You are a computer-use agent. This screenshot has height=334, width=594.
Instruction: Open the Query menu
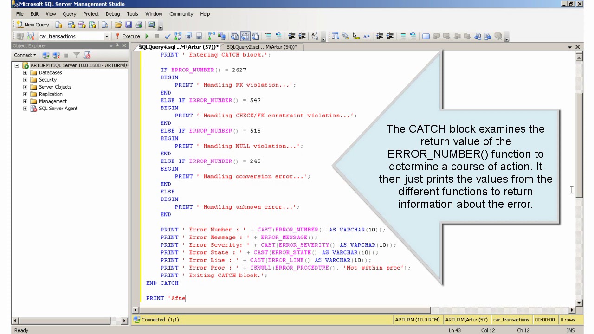tap(69, 14)
